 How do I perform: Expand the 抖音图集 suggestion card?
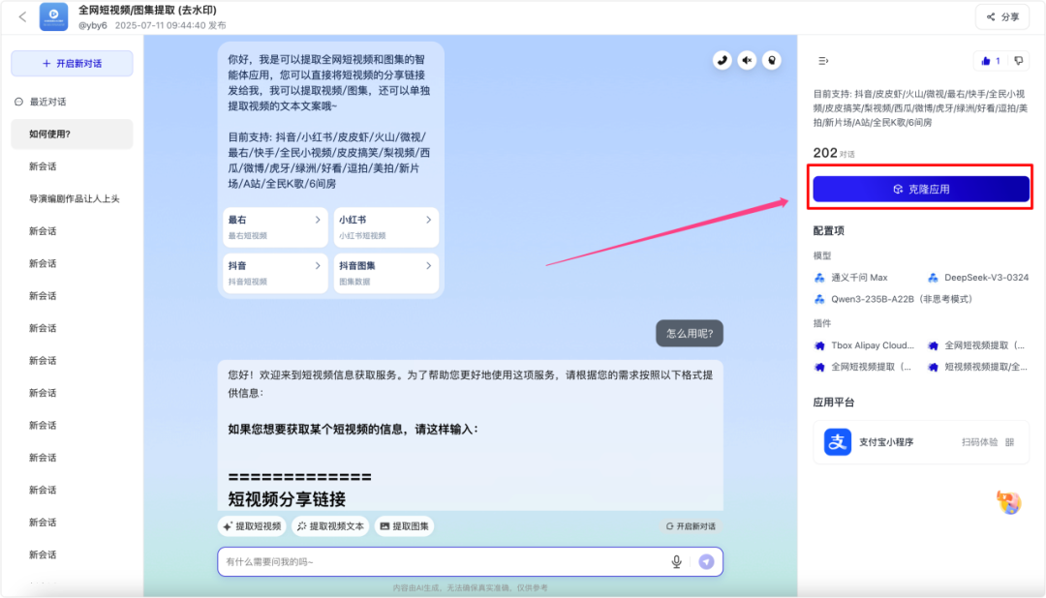(x=385, y=273)
